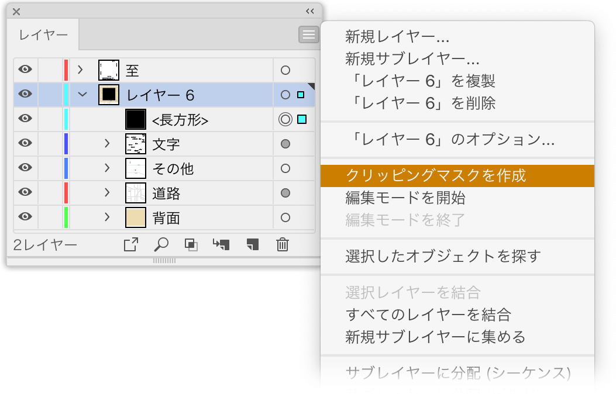Close the Layers panel with the X
This screenshot has width=616, height=394.
16,12
